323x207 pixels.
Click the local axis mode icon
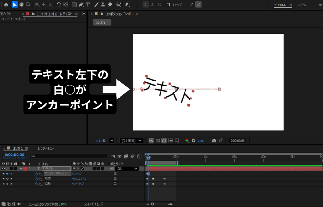coord(145,5)
